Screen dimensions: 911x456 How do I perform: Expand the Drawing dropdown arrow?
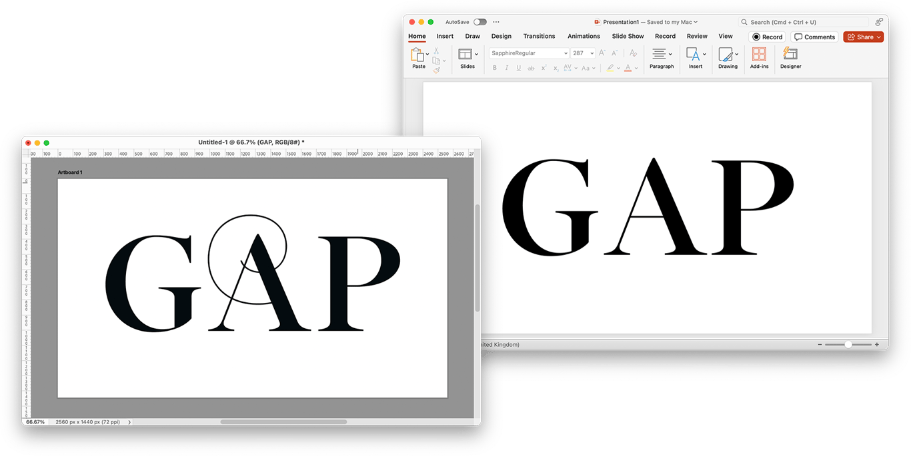(x=736, y=55)
